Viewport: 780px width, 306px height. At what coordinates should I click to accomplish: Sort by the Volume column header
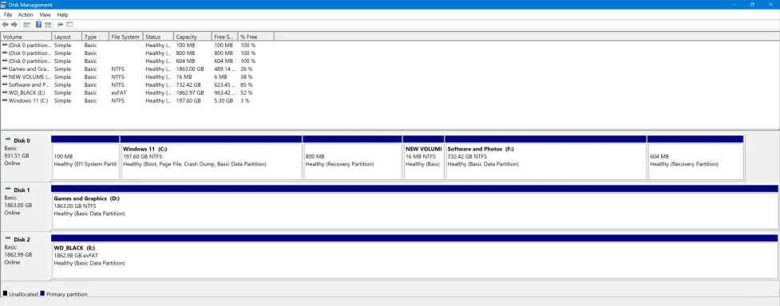point(26,37)
